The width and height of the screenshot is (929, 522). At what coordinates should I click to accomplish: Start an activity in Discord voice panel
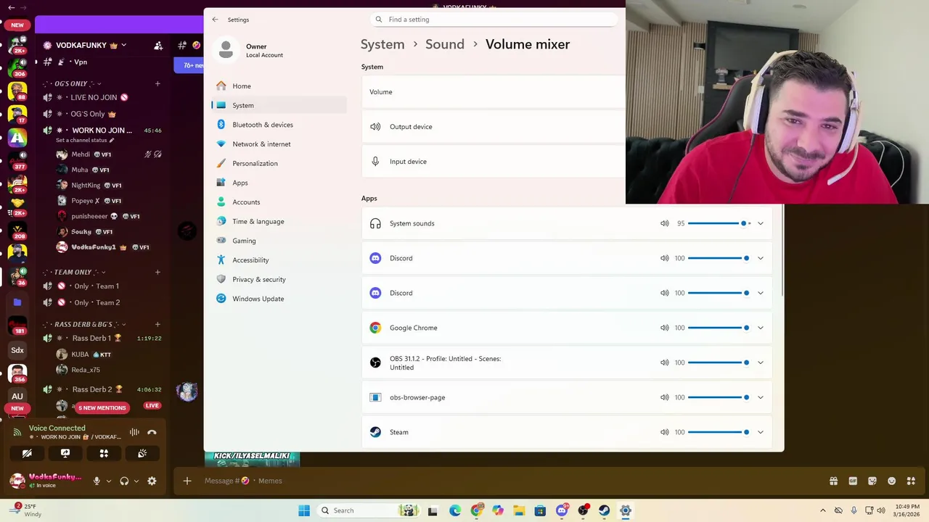[104, 453]
